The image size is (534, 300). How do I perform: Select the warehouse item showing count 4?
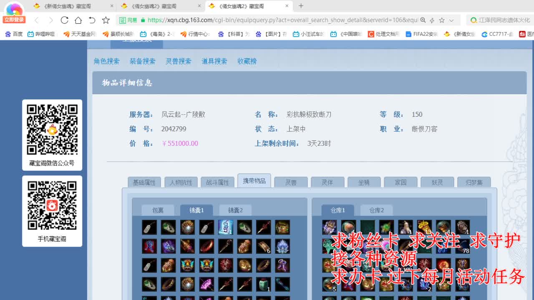[x=443, y=227]
